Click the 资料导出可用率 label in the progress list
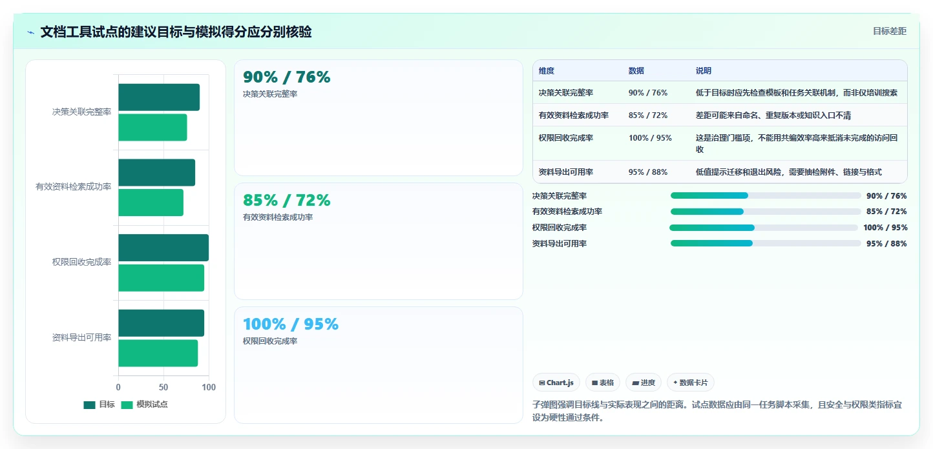 tap(560, 244)
